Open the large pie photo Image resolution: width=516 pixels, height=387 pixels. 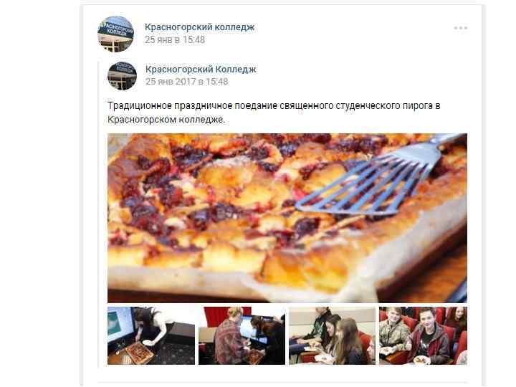[287, 218]
